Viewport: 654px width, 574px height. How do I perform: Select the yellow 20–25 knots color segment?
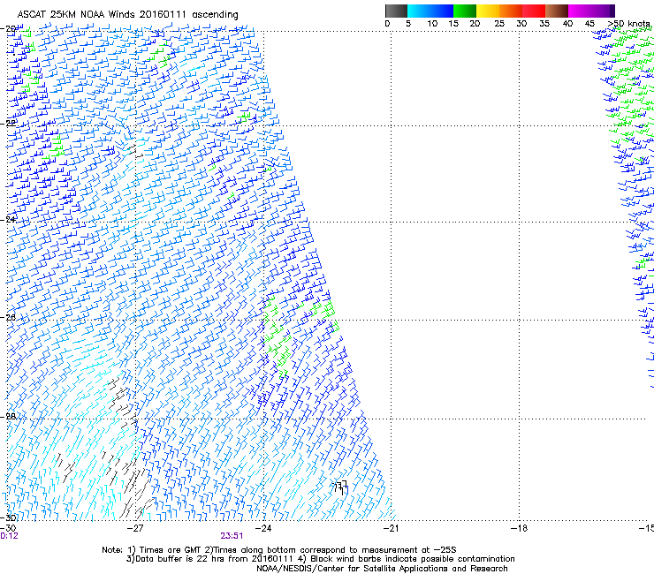coord(488,11)
